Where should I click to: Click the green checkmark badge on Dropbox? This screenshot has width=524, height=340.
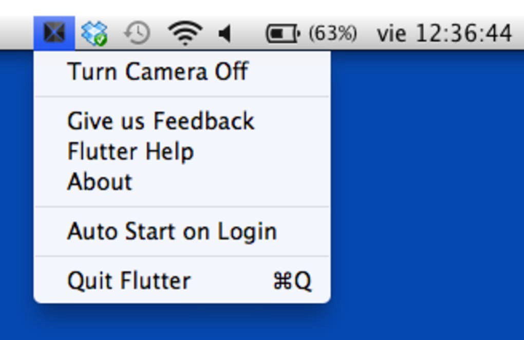[101, 39]
